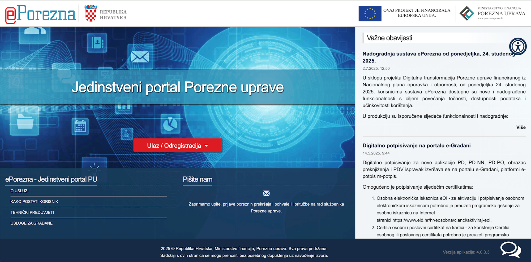
Task: Click the European Union flag icon
Action: 370,14
